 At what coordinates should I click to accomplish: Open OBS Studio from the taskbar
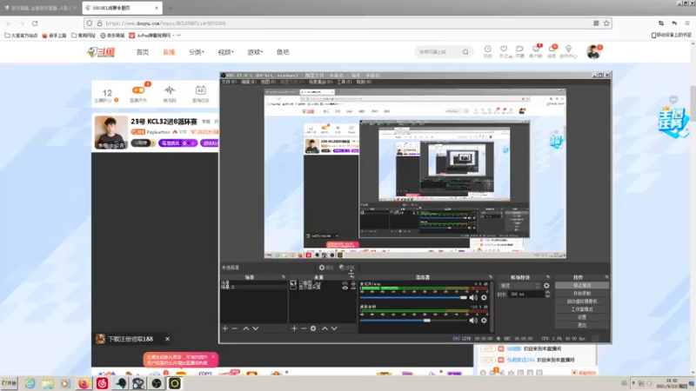(157, 383)
